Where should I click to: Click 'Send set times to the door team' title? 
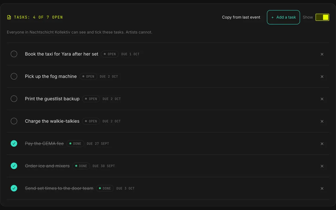(x=59, y=188)
